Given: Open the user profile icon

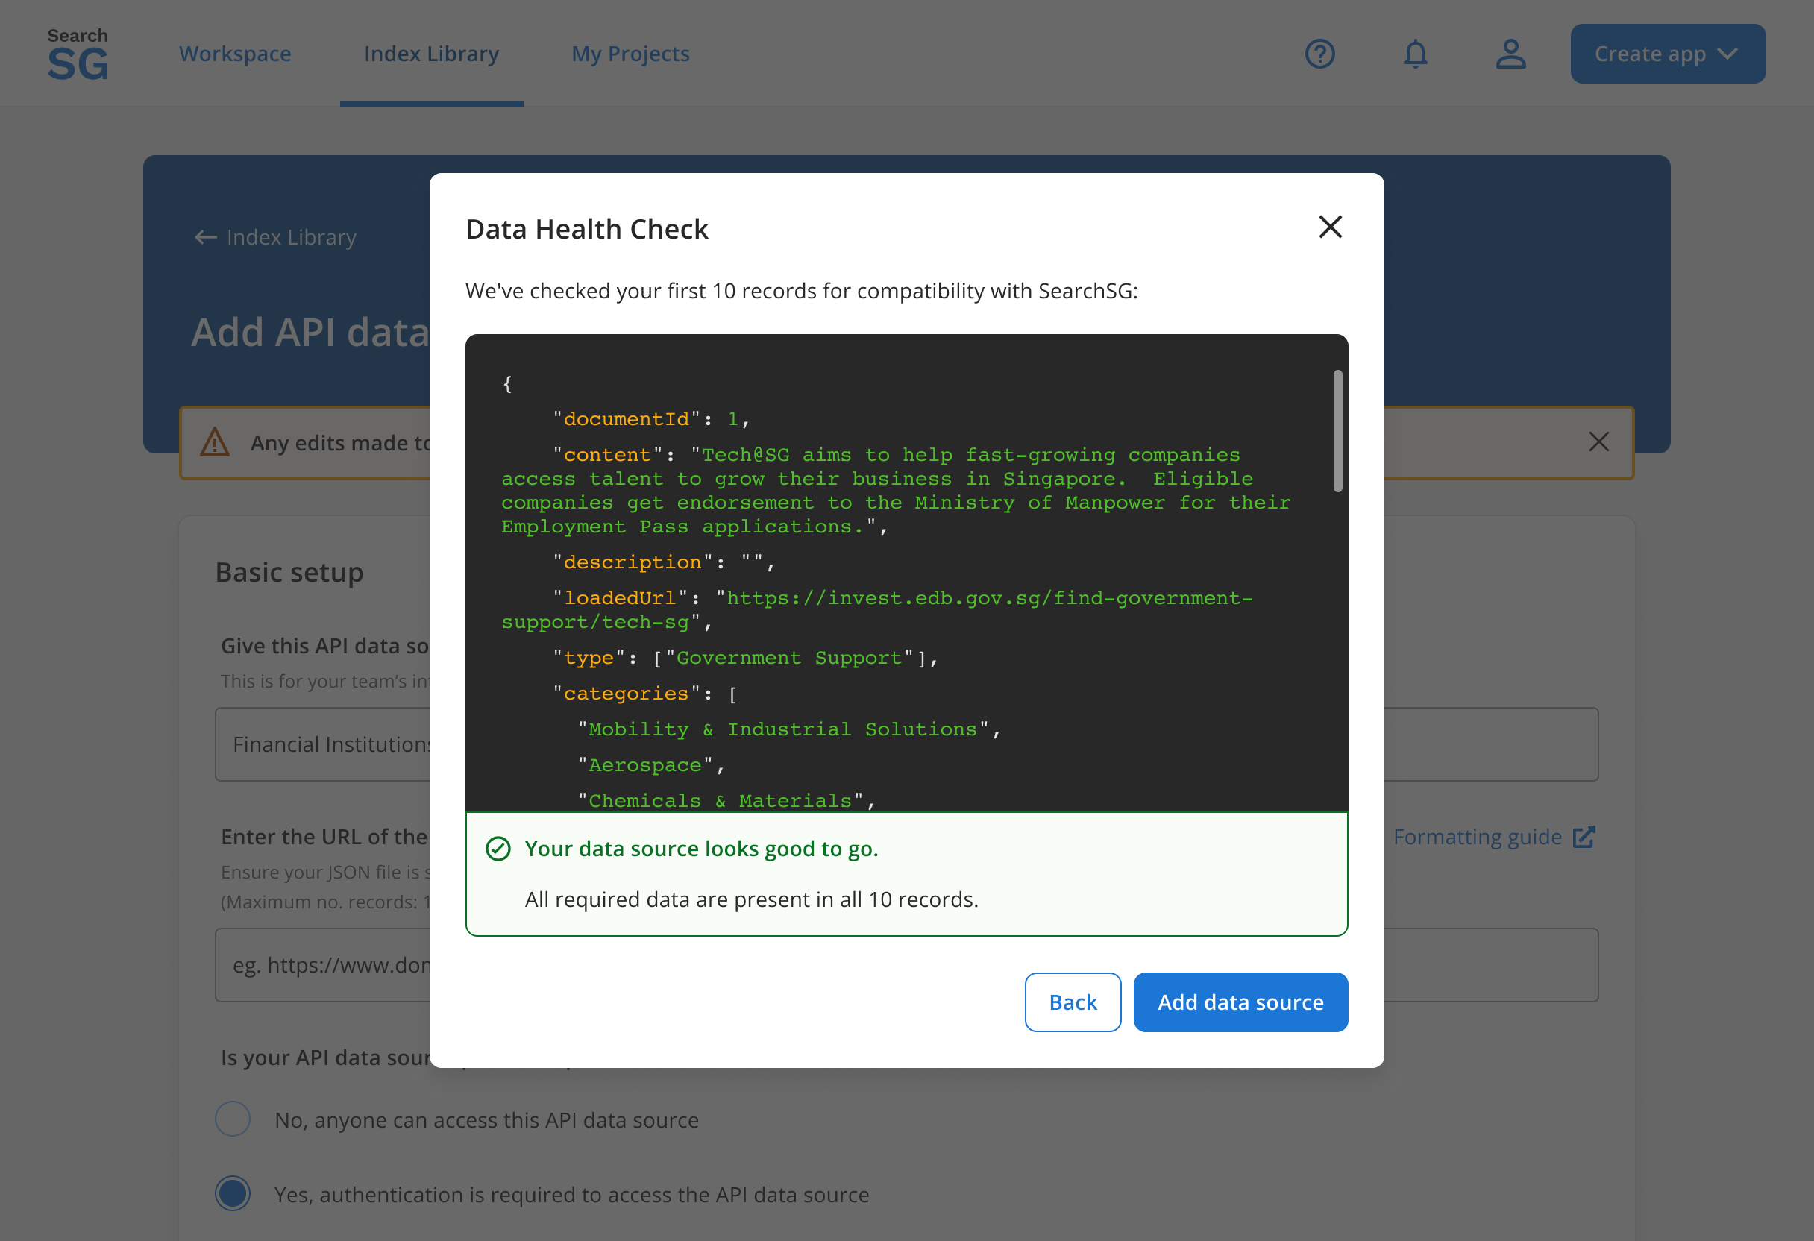Looking at the screenshot, I should (x=1510, y=54).
